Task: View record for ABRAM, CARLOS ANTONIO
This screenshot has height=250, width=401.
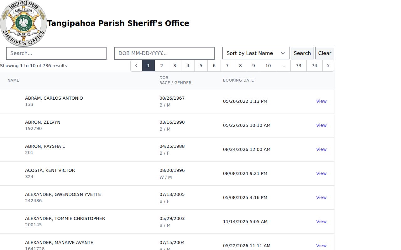Action: pos(321,101)
